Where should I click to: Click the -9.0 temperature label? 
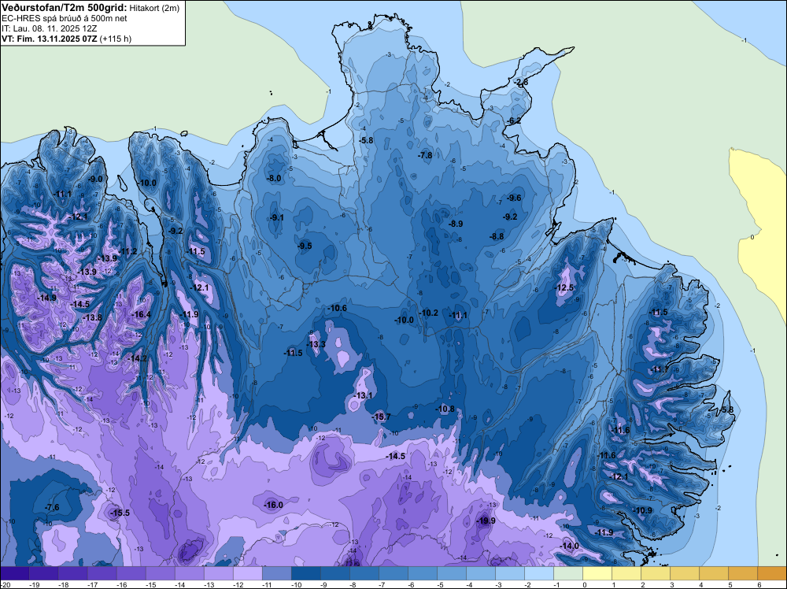(x=95, y=179)
